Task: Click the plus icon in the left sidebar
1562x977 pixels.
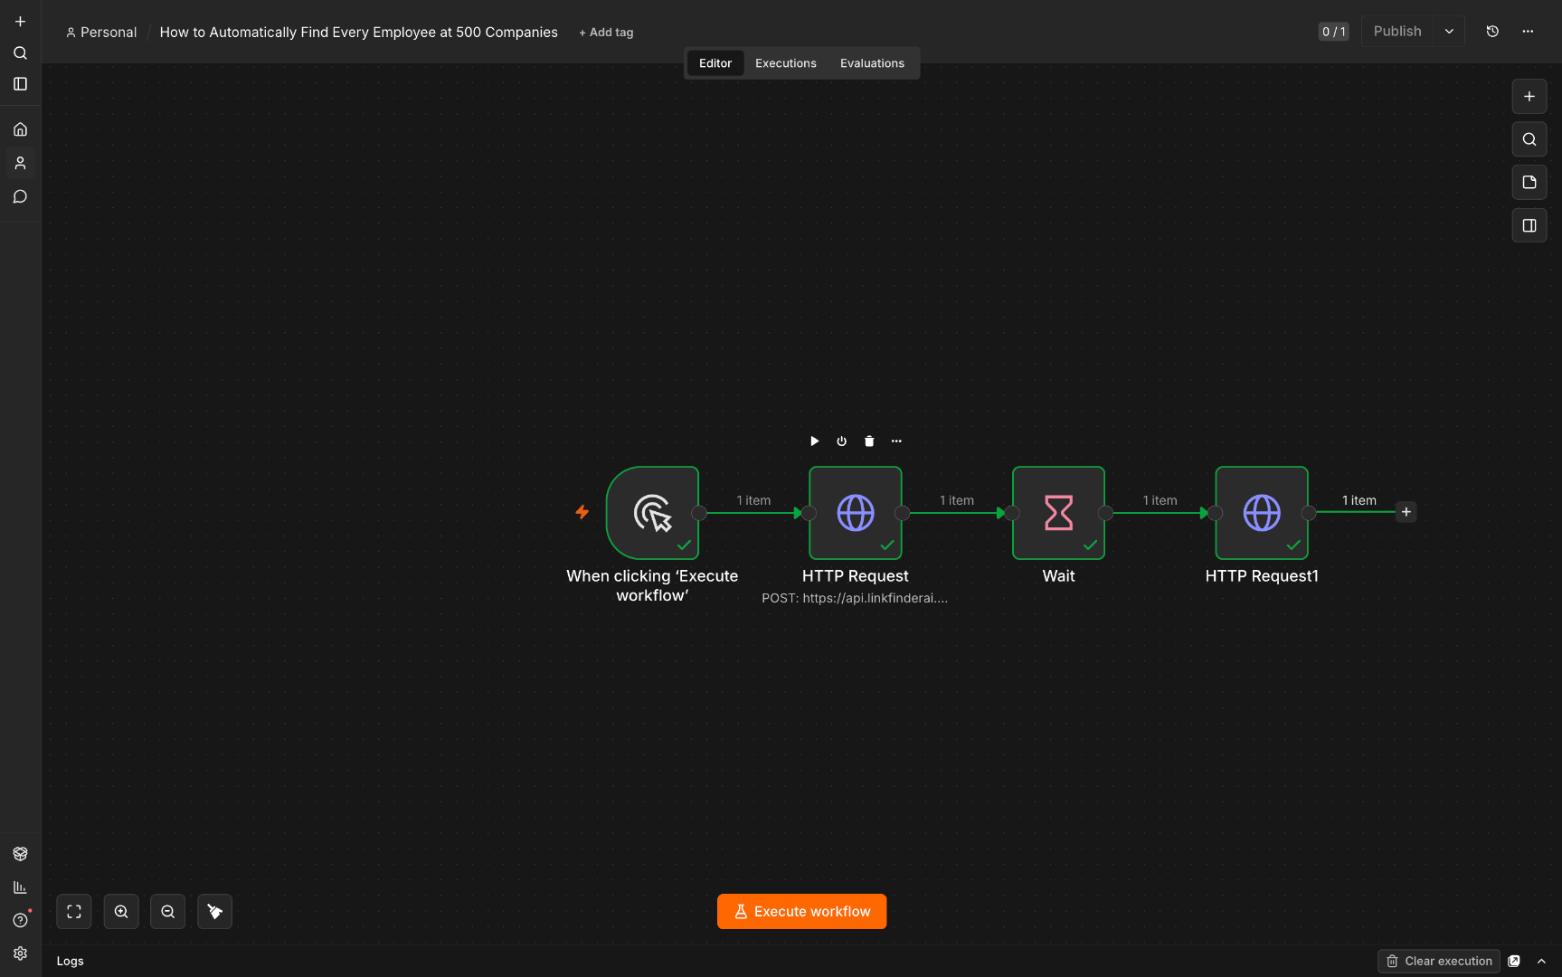Action: (x=20, y=22)
